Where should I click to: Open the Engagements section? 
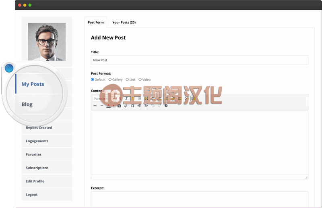point(47,141)
